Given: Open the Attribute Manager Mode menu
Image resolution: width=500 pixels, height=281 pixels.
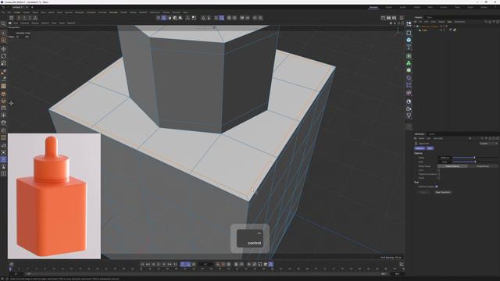Looking at the screenshot, I should [x=421, y=138].
